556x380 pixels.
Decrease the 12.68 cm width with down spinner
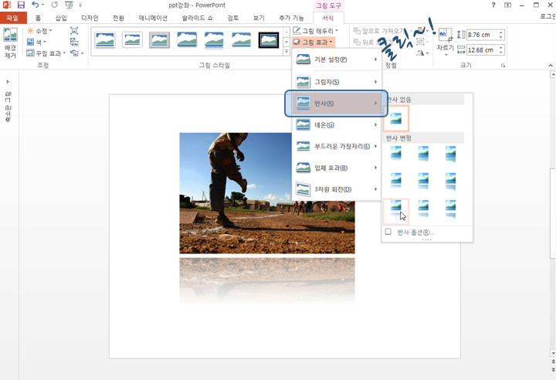501,53
